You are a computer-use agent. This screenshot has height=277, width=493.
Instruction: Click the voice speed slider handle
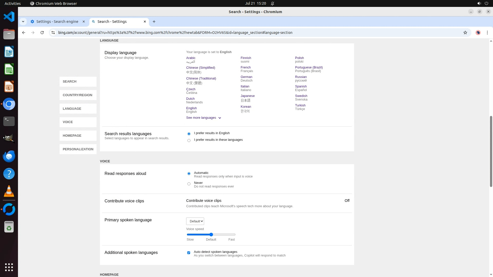(x=211, y=234)
